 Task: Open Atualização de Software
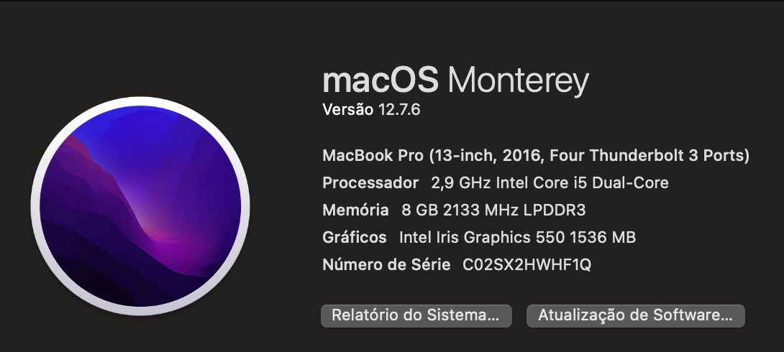[x=636, y=316]
